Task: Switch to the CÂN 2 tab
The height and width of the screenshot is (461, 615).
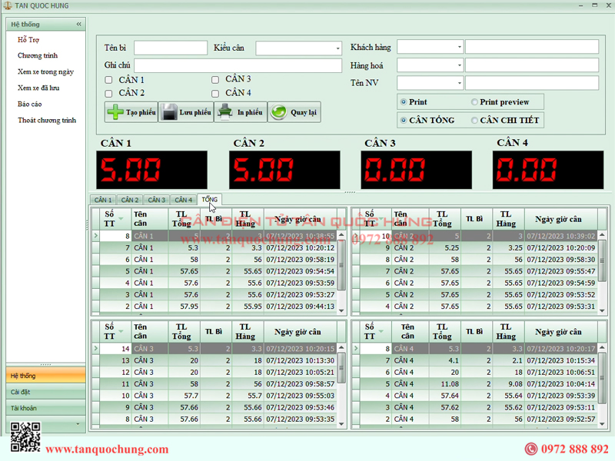Action: click(130, 200)
